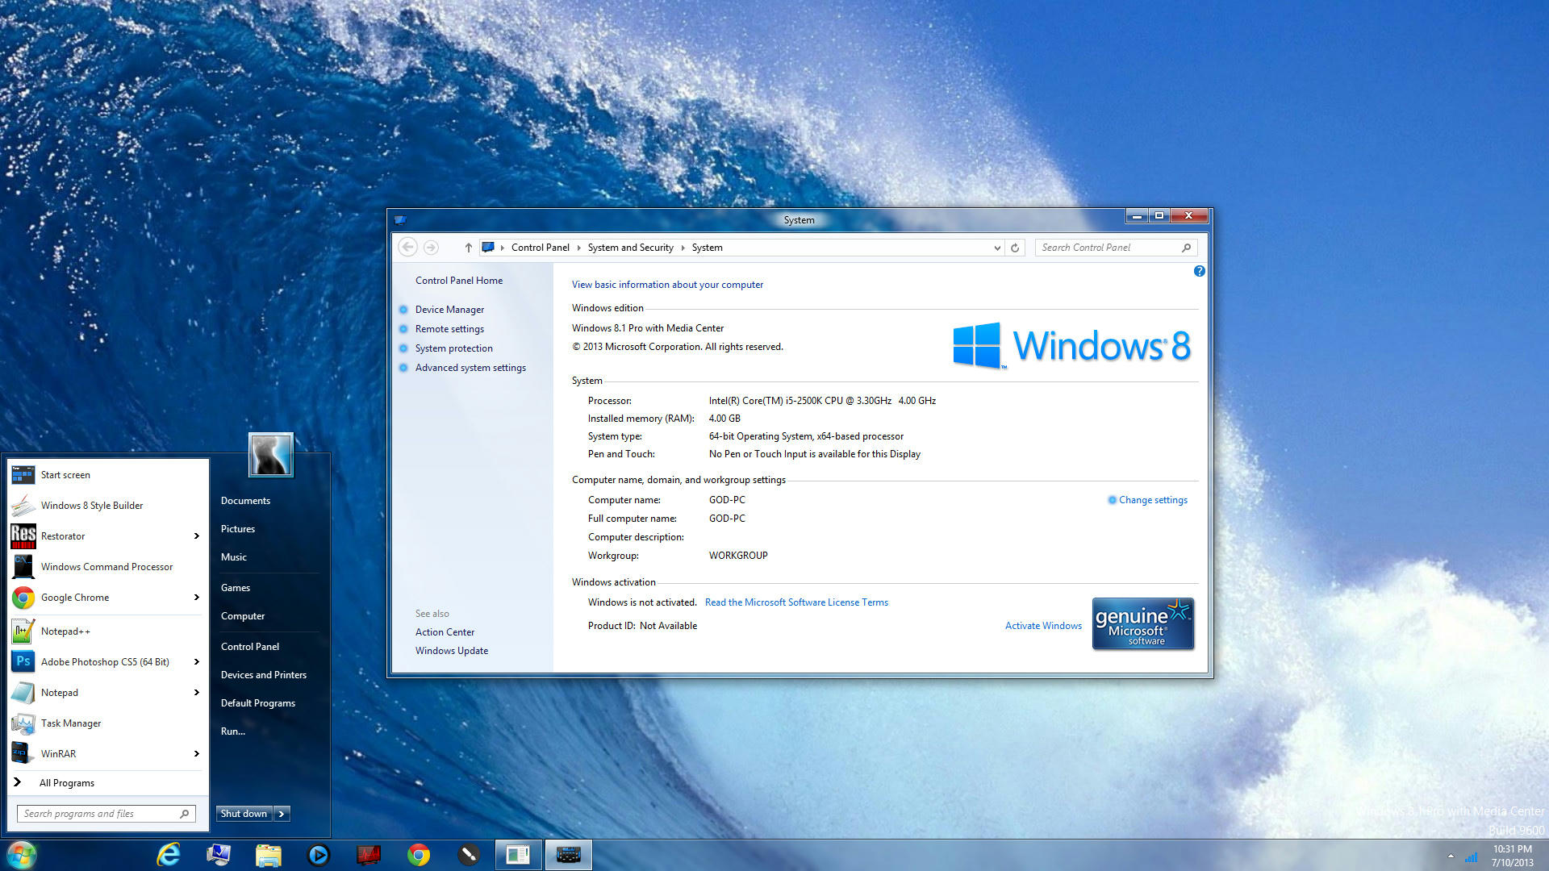Click the magnifier in Search Control Panel
Screen dimensions: 1549x871
(x=1186, y=248)
